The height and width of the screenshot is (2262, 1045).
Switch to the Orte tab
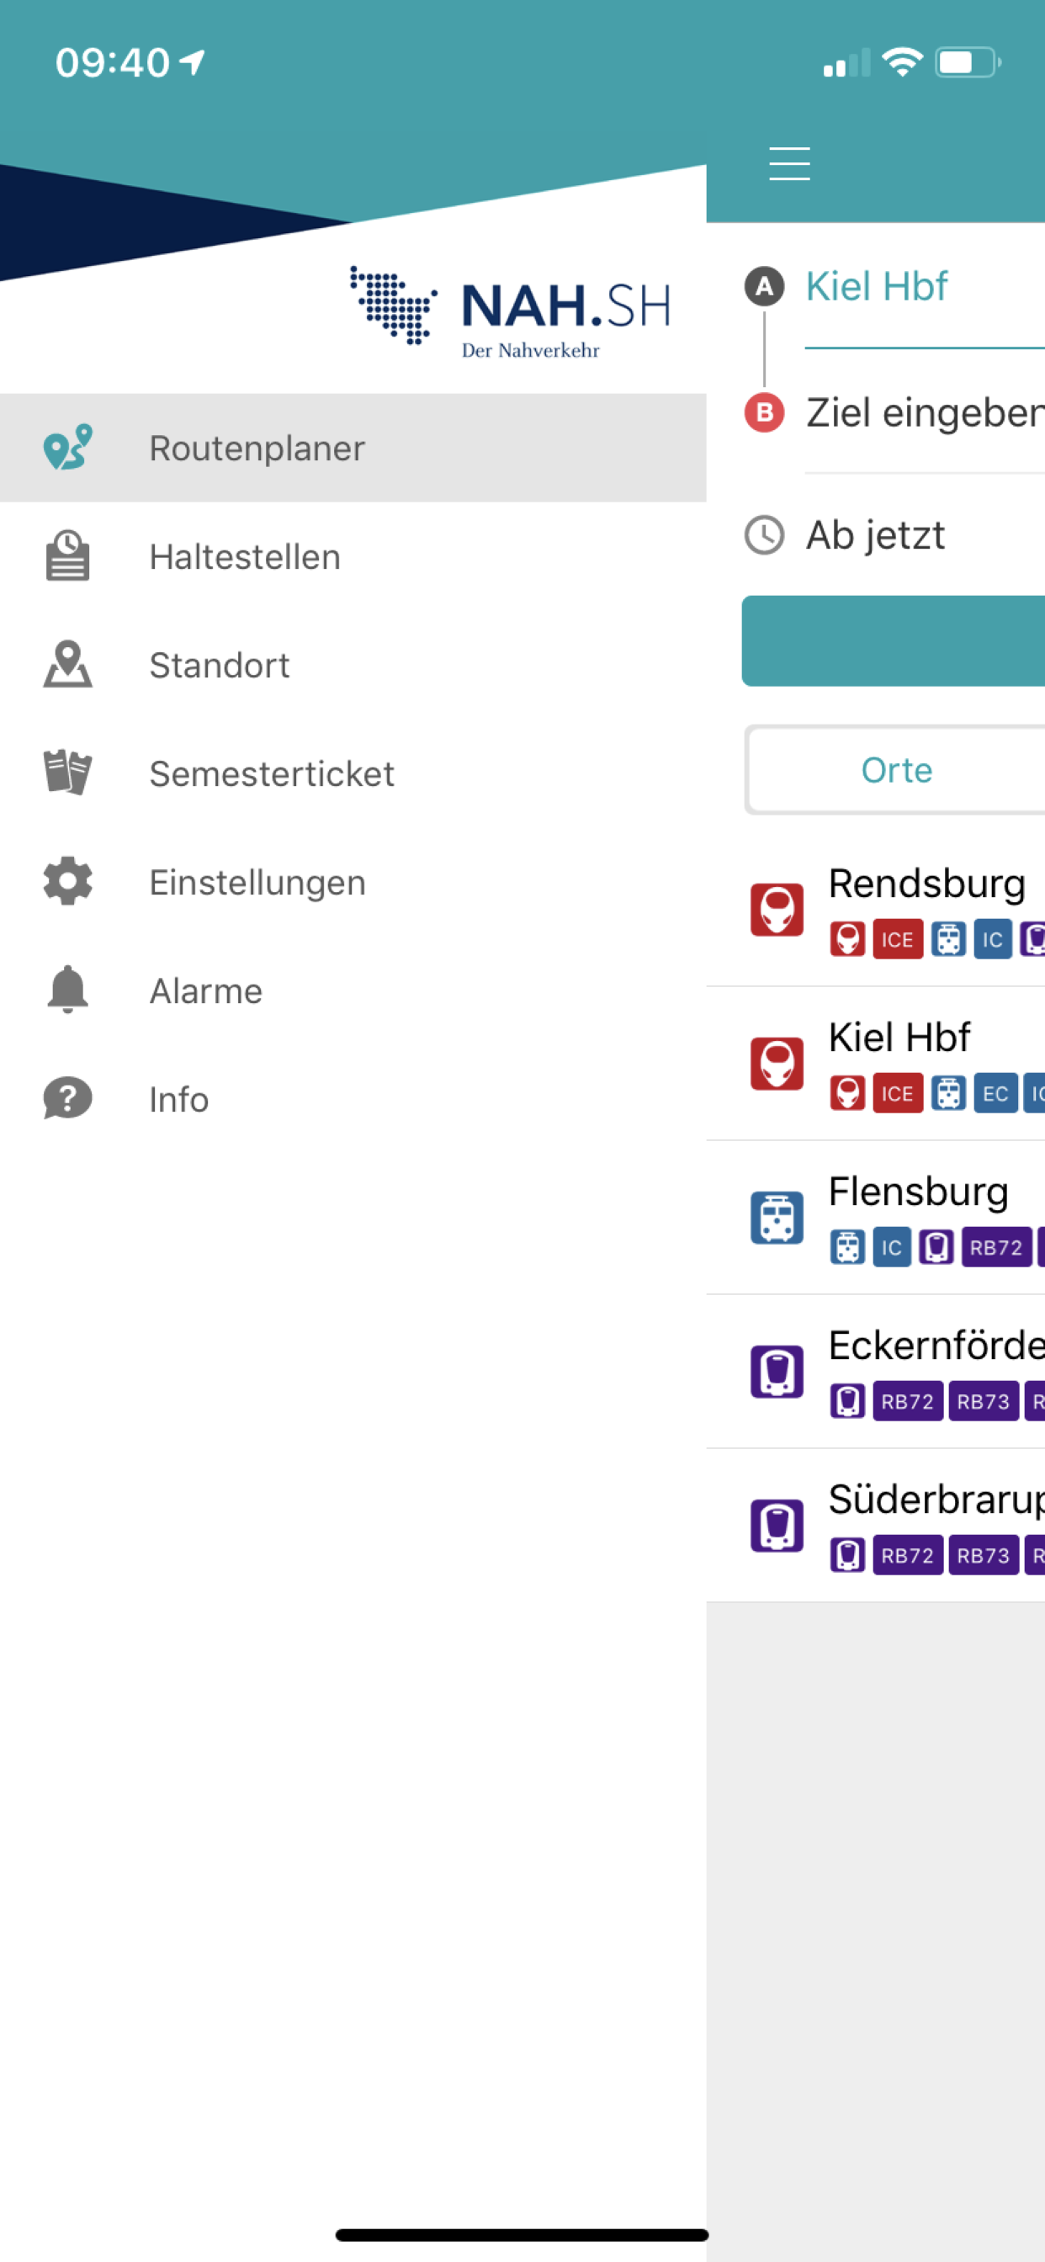pos(896,770)
